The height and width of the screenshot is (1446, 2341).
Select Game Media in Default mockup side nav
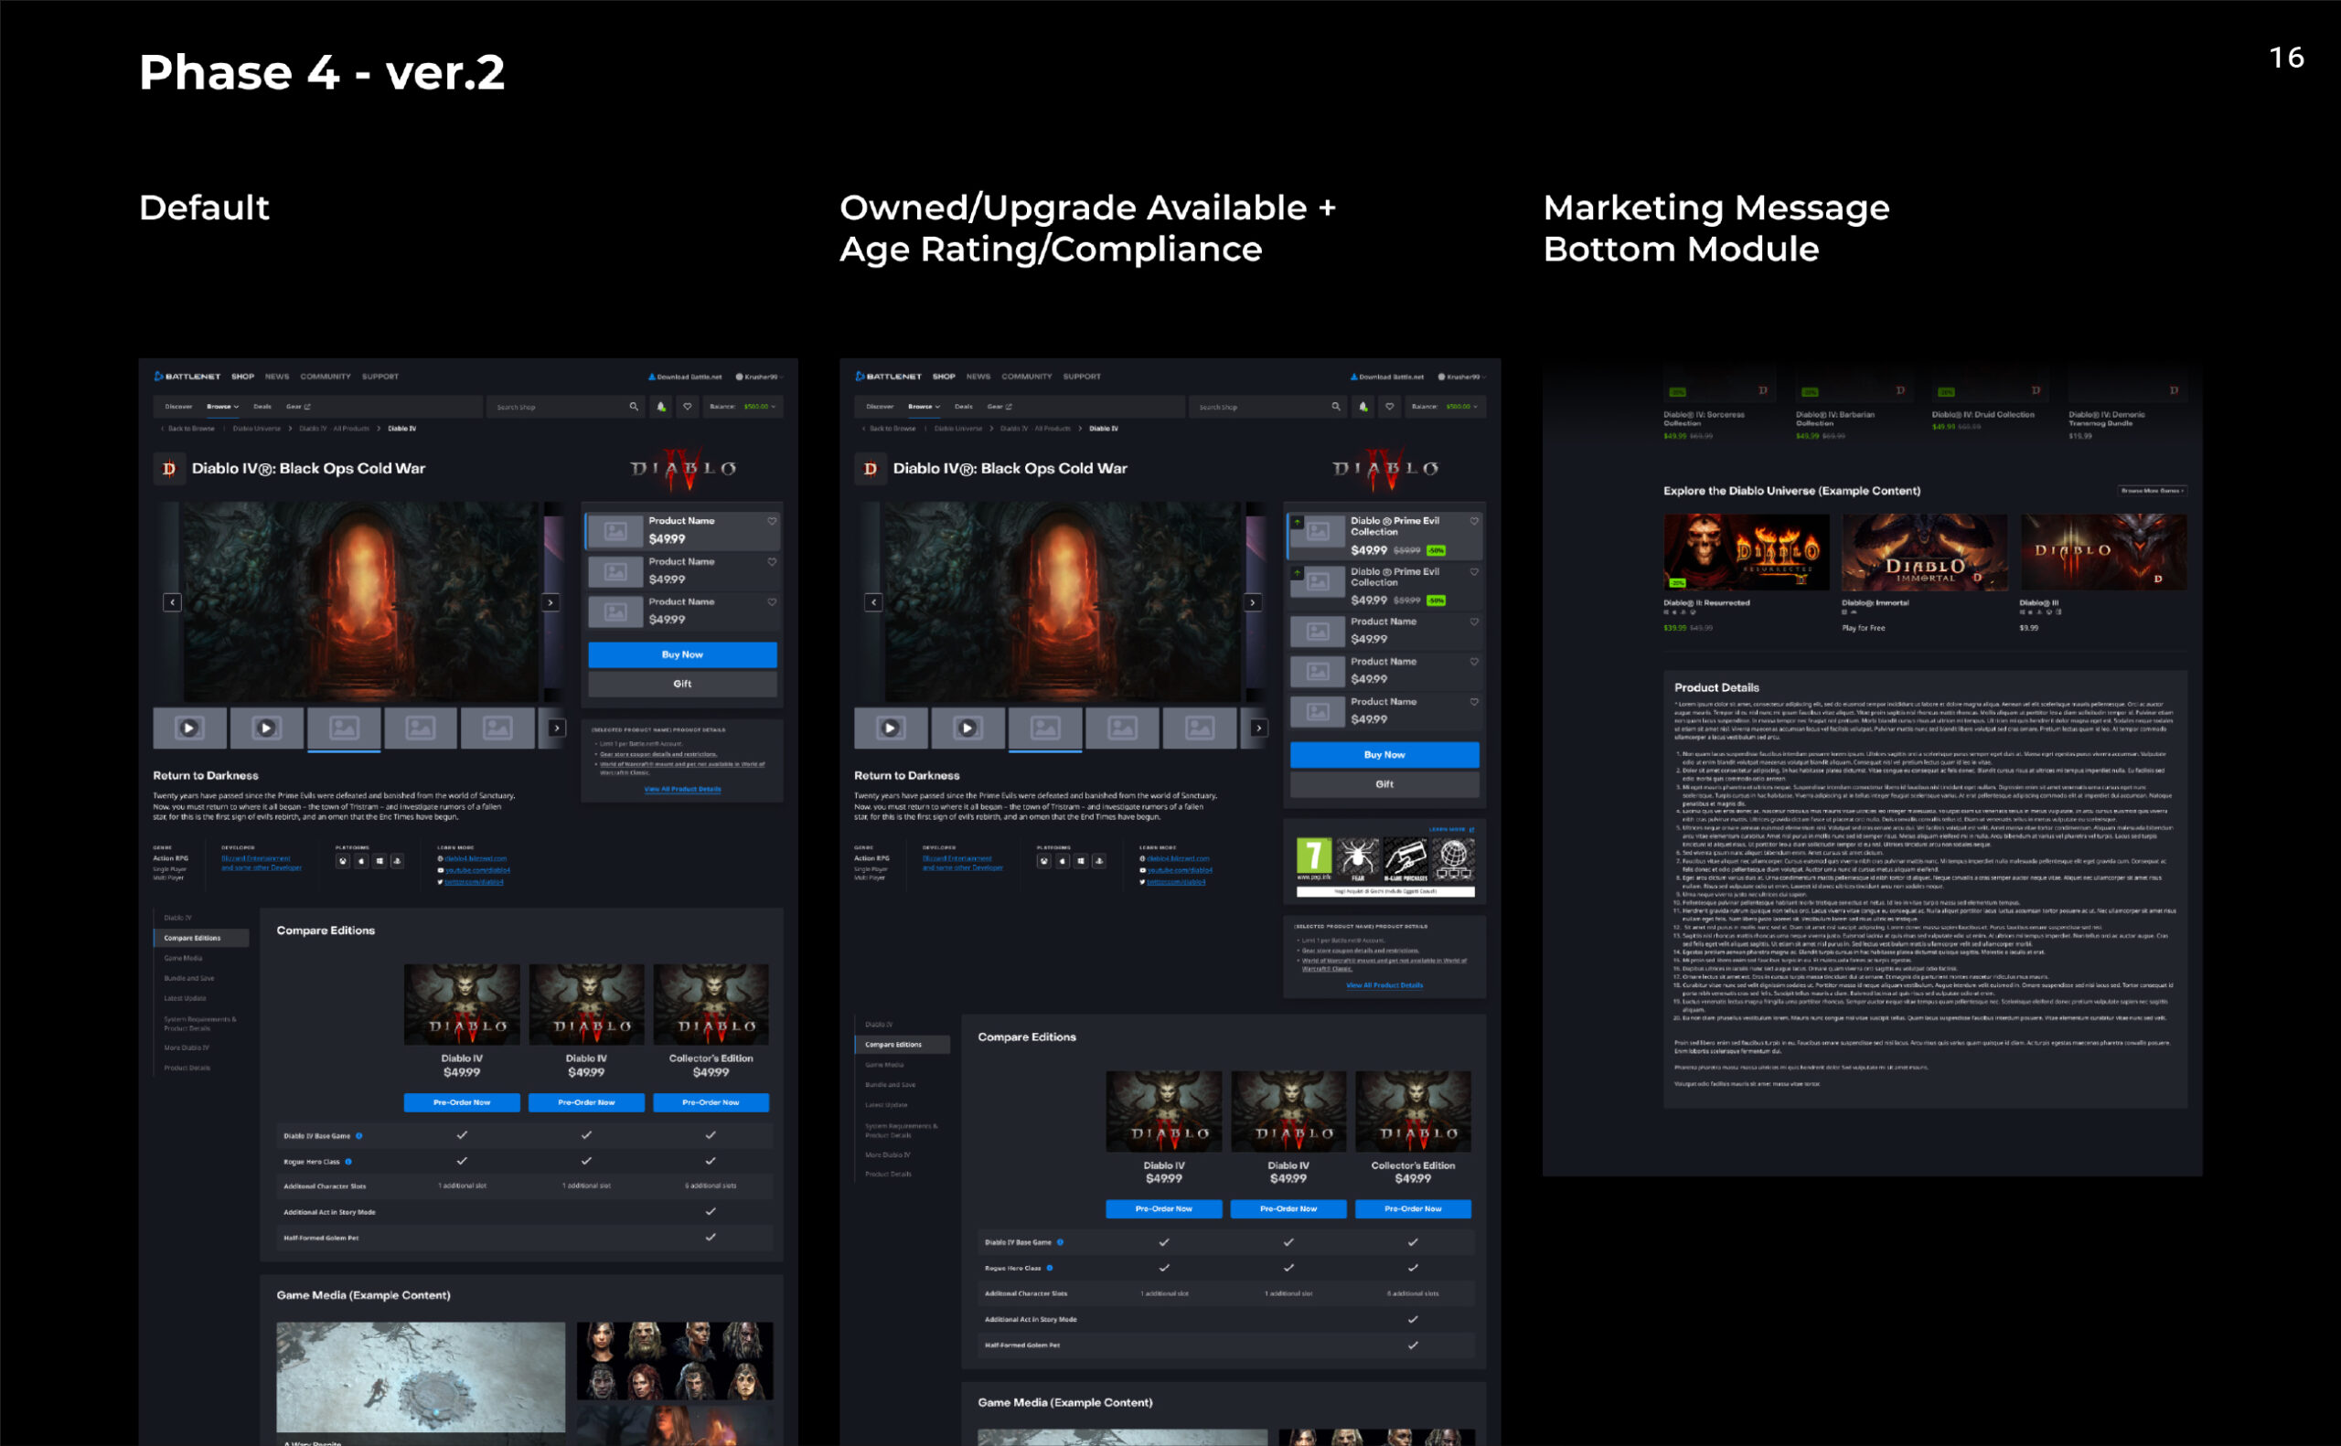pyautogui.click(x=183, y=958)
